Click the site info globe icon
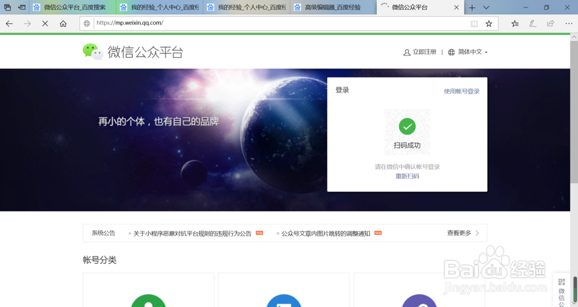The height and width of the screenshot is (307, 578). pyautogui.click(x=87, y=24)
